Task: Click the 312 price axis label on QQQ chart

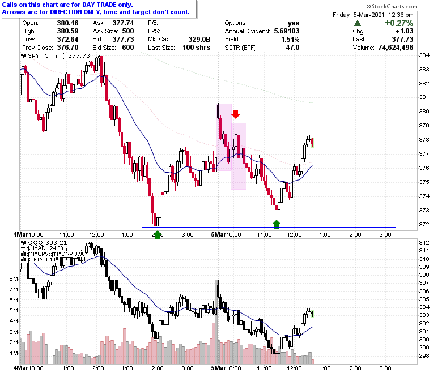Action: coord(424,242)
